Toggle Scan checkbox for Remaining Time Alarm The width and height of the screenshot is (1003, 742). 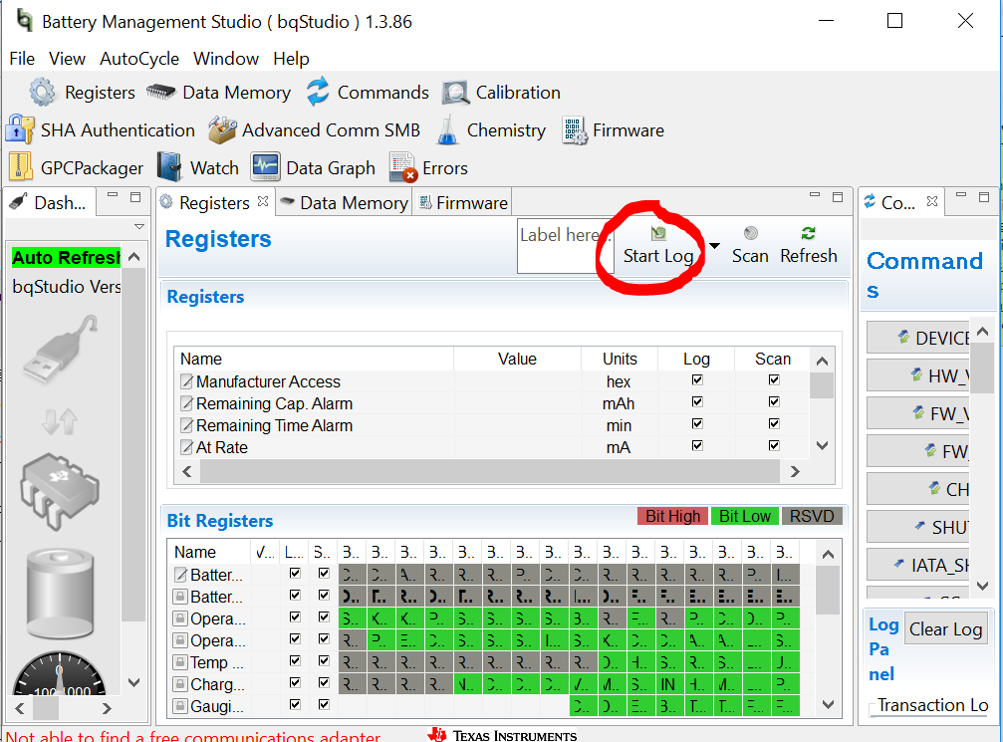point(774,423)
